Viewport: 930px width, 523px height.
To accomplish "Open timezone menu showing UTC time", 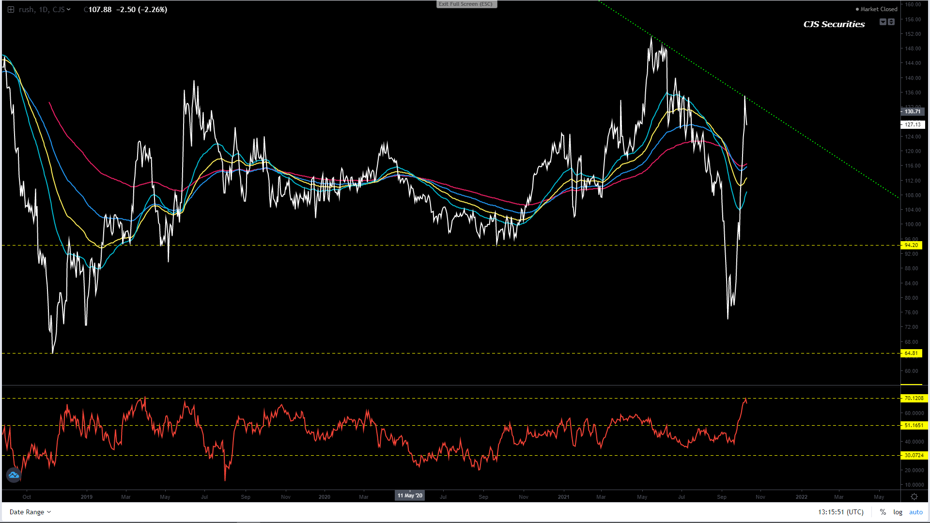I will tap(840, 512).
